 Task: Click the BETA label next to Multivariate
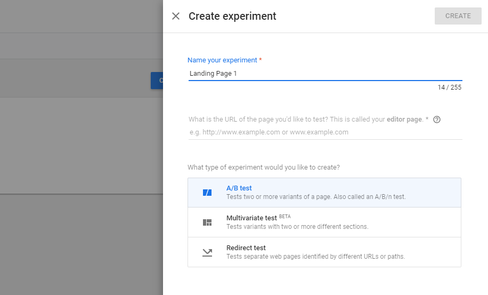[x=285, y=216]
